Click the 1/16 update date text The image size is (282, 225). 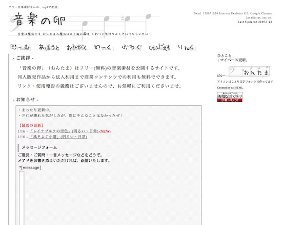click(22, 132)
